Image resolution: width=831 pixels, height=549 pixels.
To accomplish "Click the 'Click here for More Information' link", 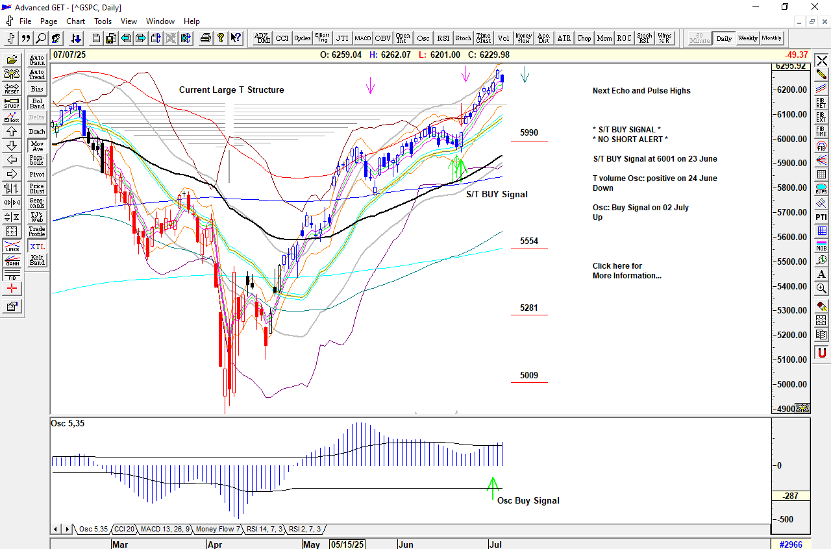I will (x=626, y=271).
